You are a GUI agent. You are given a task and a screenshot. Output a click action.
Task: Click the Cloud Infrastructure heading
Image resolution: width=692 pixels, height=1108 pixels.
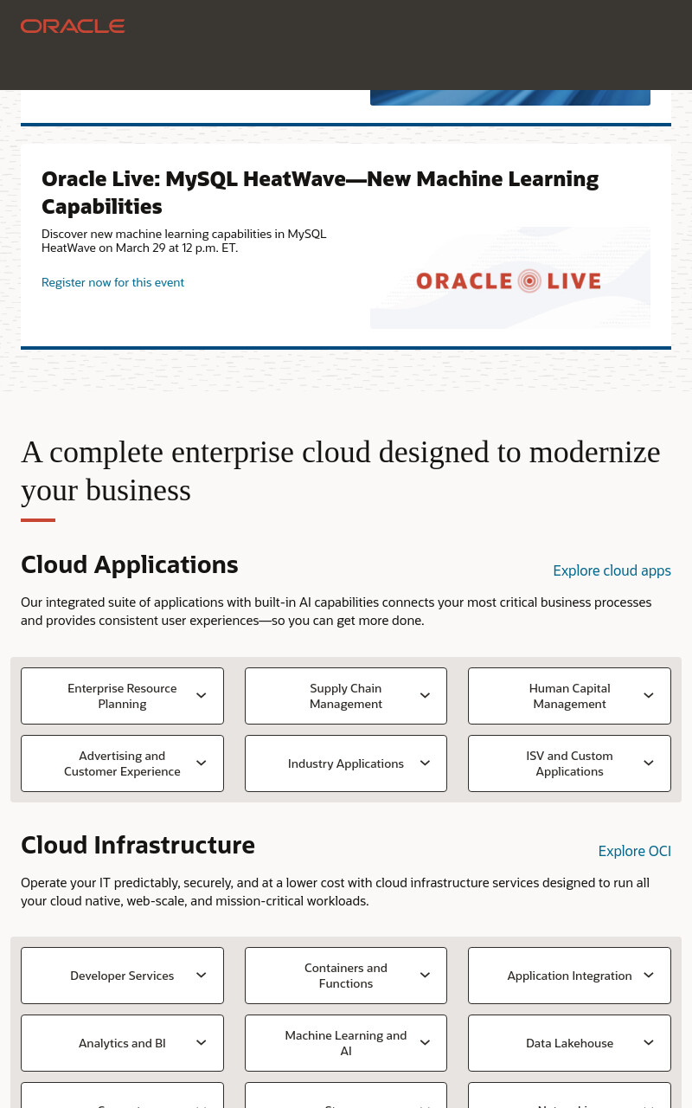(138, 845)
